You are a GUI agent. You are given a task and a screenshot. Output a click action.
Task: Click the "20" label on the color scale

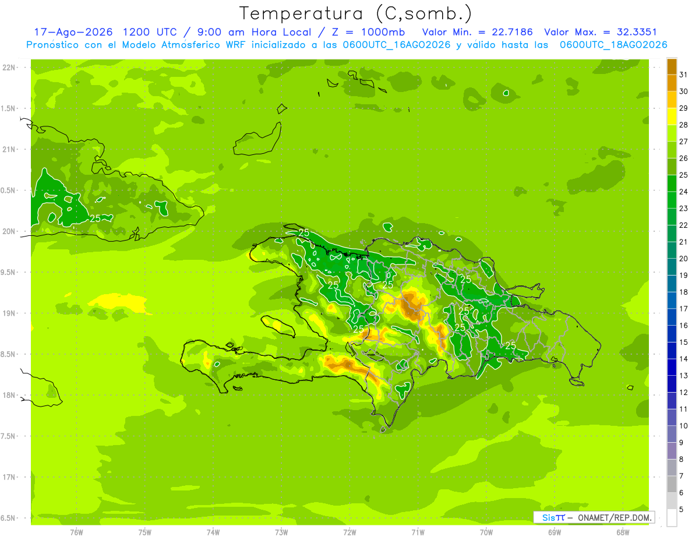pyautogui.click(x=683, y=259)
